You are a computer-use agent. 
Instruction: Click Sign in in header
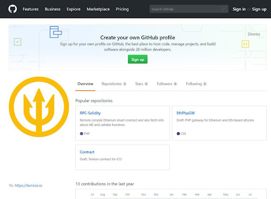pos(239,9)
